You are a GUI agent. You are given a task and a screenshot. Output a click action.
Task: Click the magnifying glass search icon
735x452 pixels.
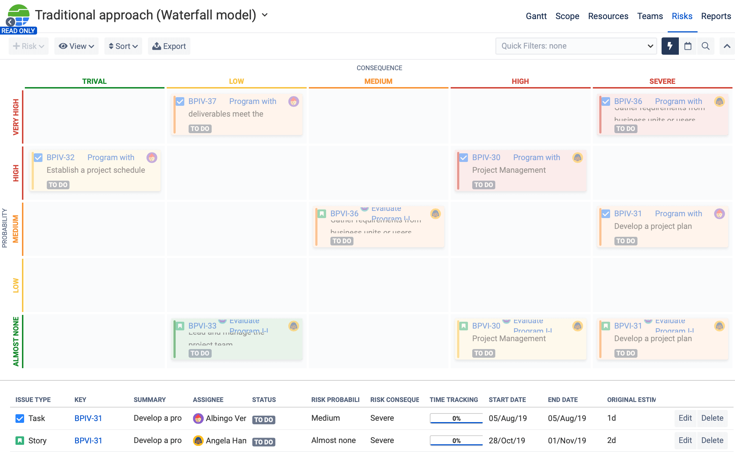(x=705, y=46)
